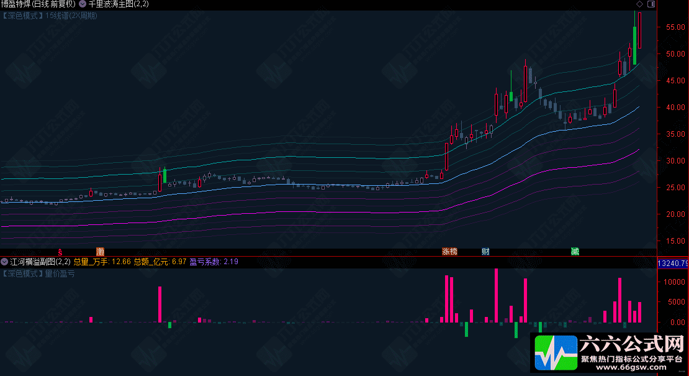Click the green 减 event marker
This screenshot has height=376, width=689.
point(575,252)
